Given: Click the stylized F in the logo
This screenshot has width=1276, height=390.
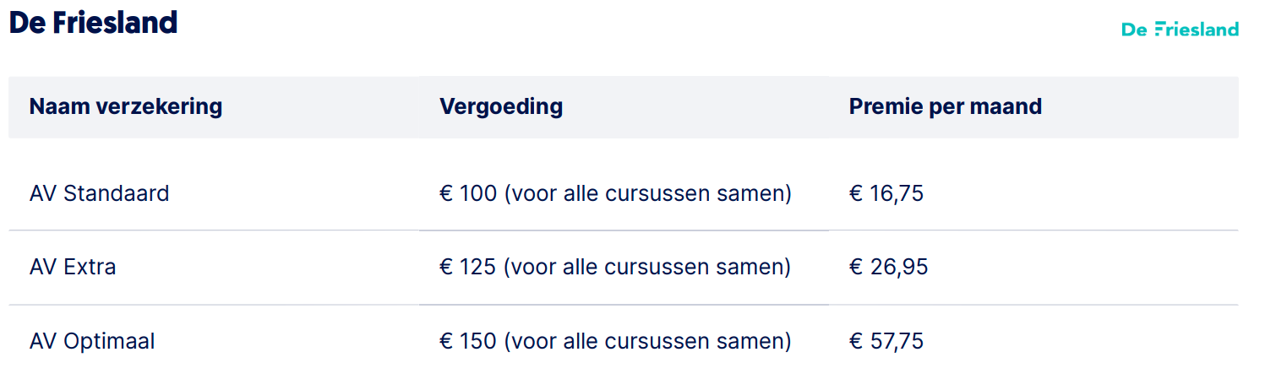Looking at the screenshot, I should (x=1159, y=30).
